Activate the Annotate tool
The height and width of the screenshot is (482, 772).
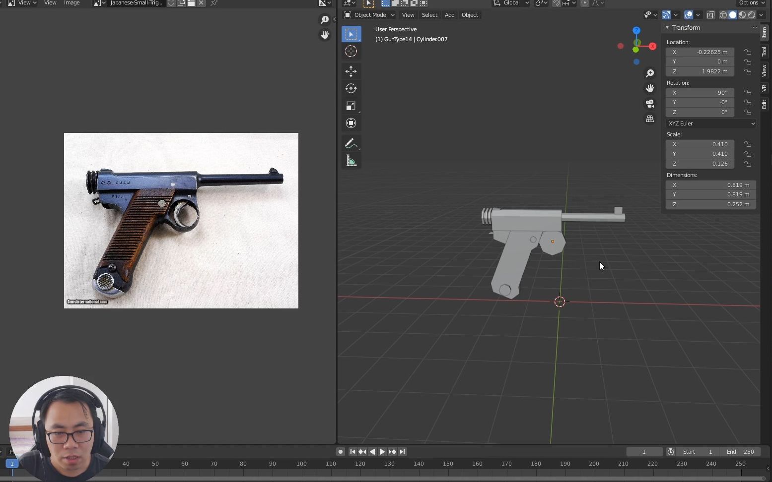coord(351,143)
